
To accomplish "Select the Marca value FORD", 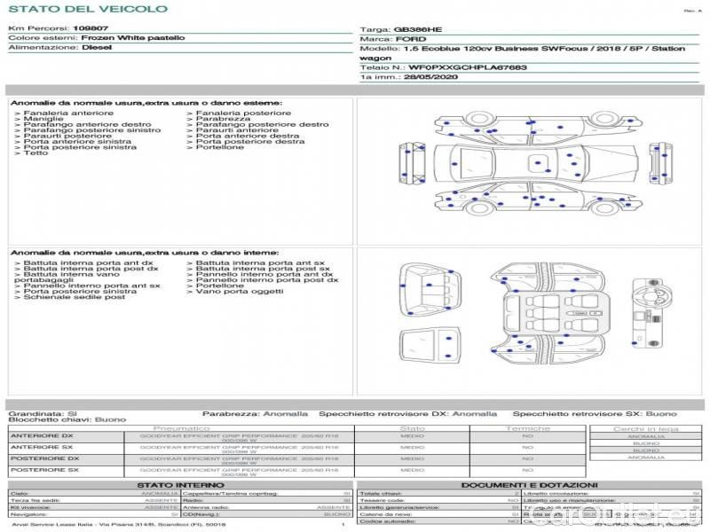I will 411,39.
